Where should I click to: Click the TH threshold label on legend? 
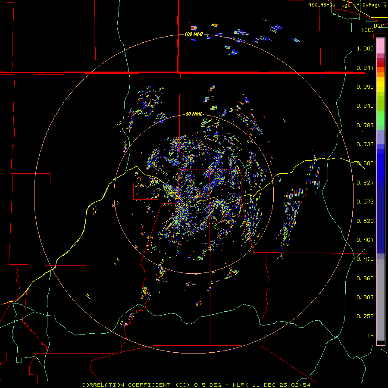[x=370, y=336]
